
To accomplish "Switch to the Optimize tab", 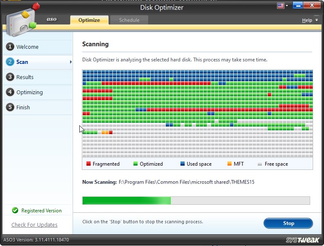I will tap(89, 20).
